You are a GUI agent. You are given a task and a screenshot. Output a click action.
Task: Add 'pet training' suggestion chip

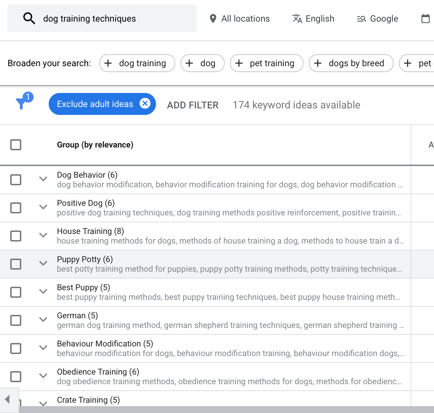point(267,63)
